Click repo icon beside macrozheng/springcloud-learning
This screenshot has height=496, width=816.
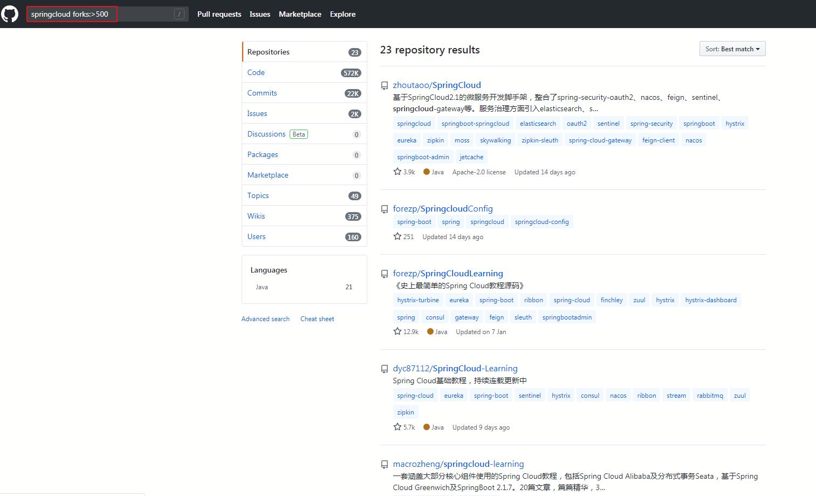385,465
